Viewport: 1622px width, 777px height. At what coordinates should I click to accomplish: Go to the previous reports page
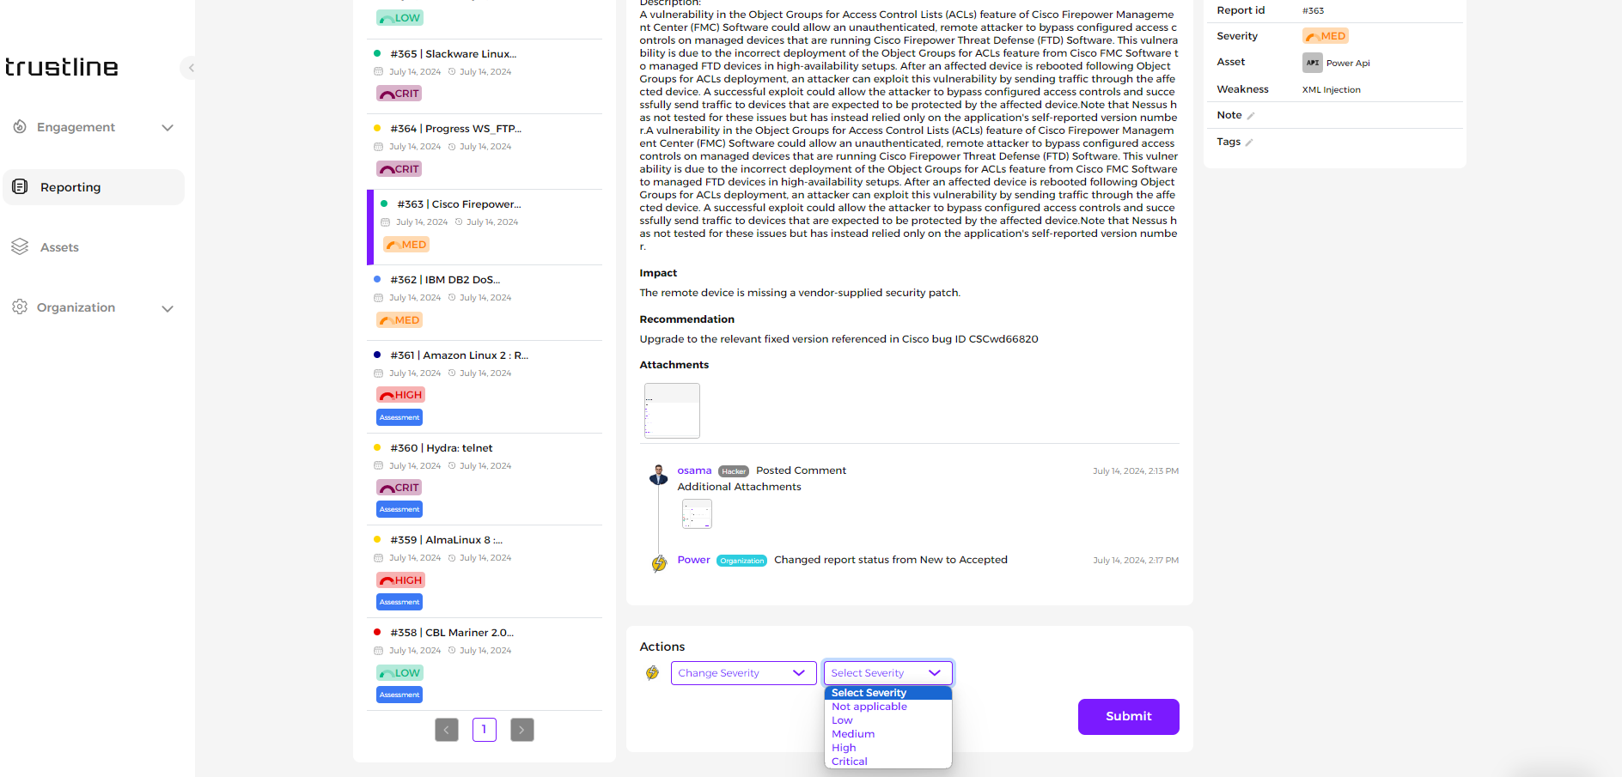pyautogui.click(x=447, y=730)
